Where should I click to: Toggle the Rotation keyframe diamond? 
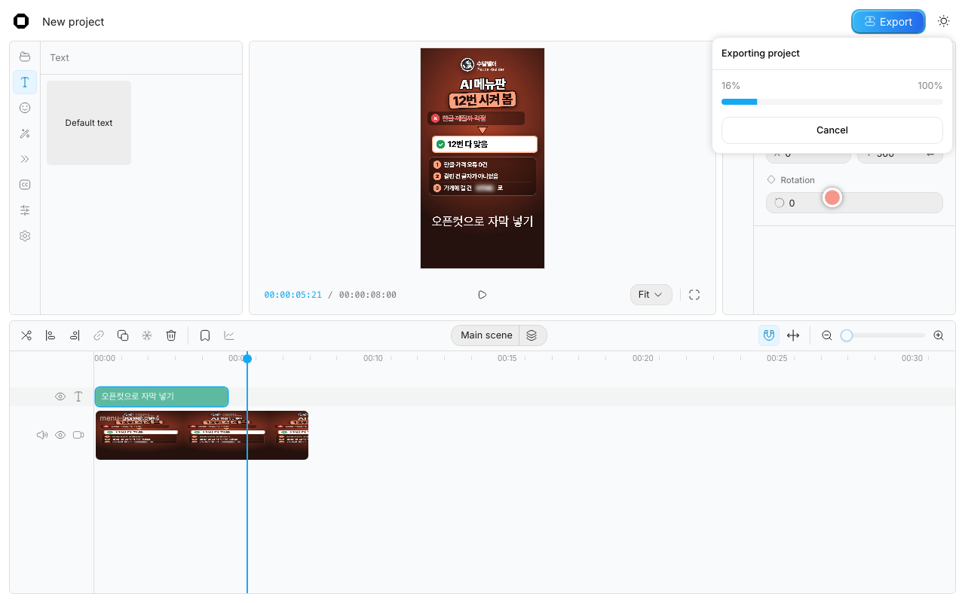tap(771, 180)
